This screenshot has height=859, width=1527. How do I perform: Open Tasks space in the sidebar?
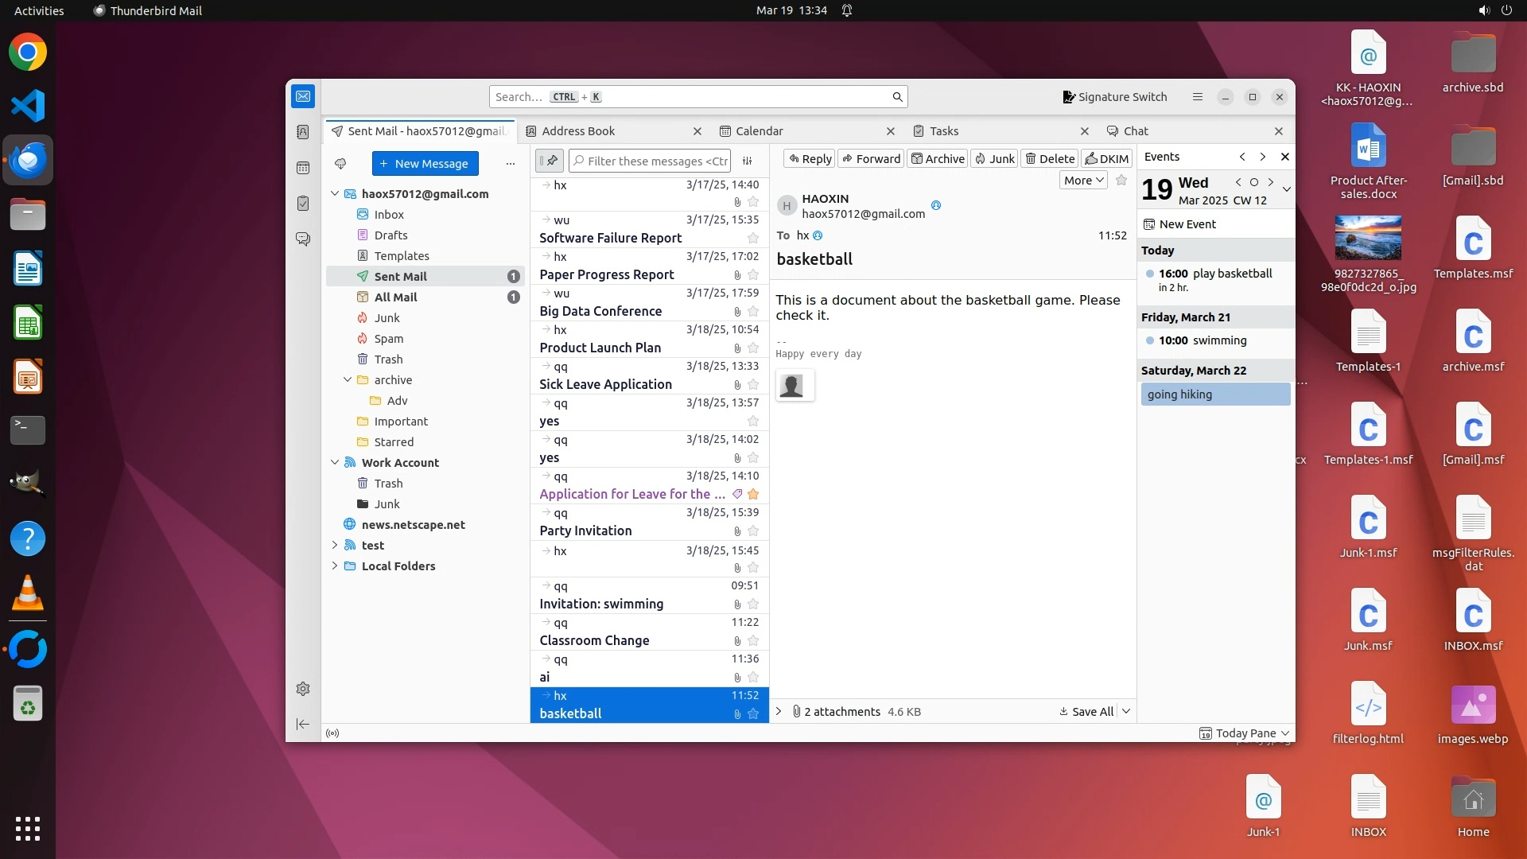(x=303, y=204)
